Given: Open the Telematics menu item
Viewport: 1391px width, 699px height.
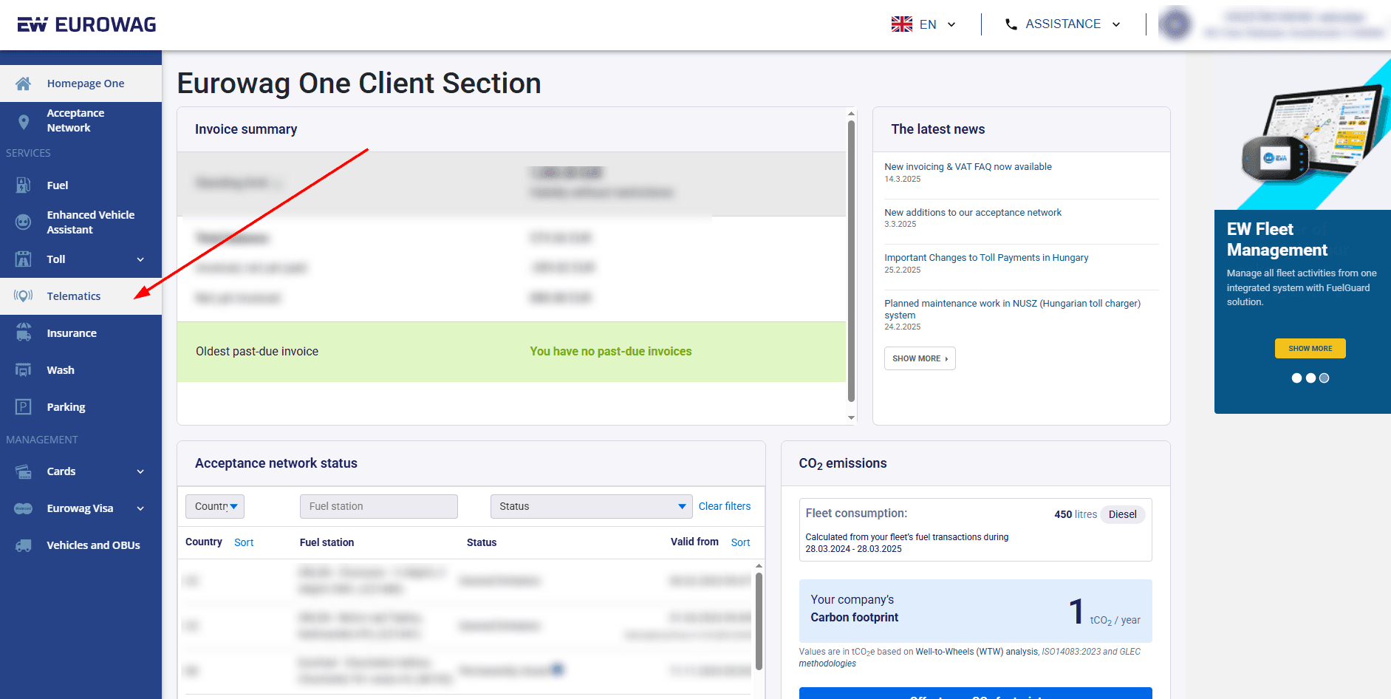Looking at the screenshot, I should click(81, 296).
